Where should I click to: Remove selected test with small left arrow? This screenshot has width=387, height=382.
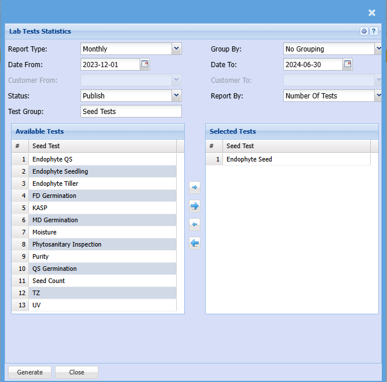point(195,225)
